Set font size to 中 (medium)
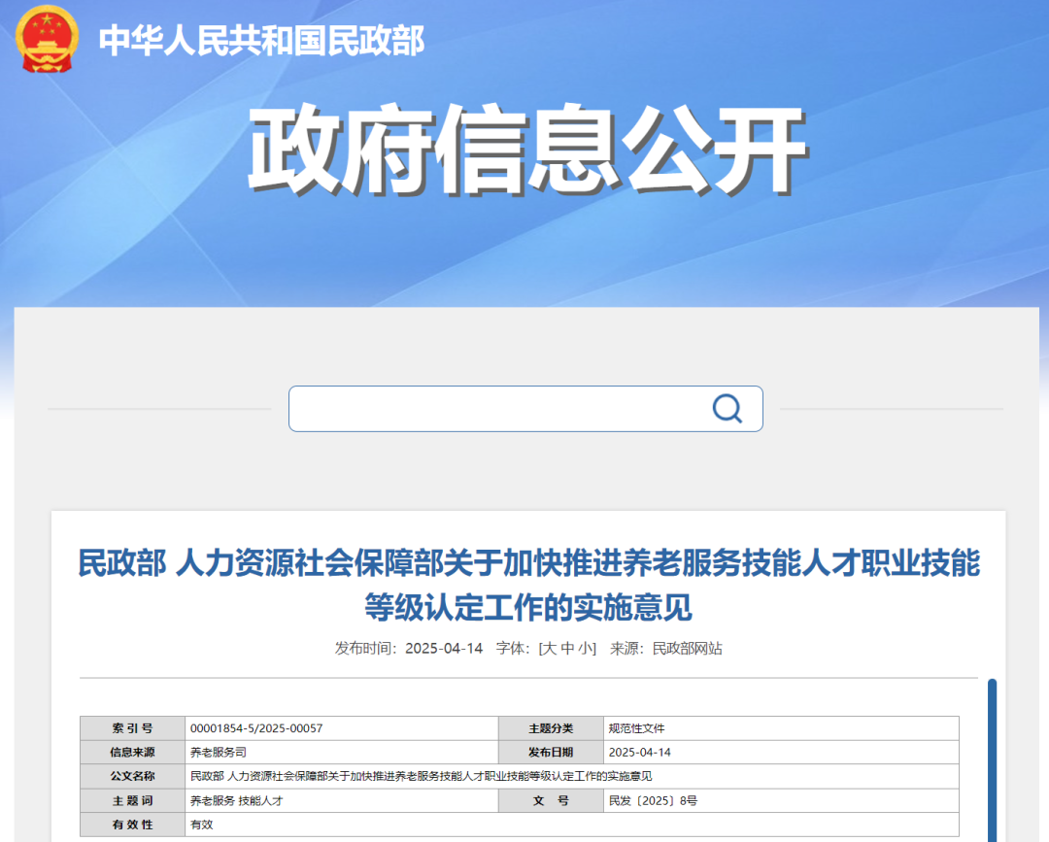Screen dimensions: 1049x842 click(567, 649)
